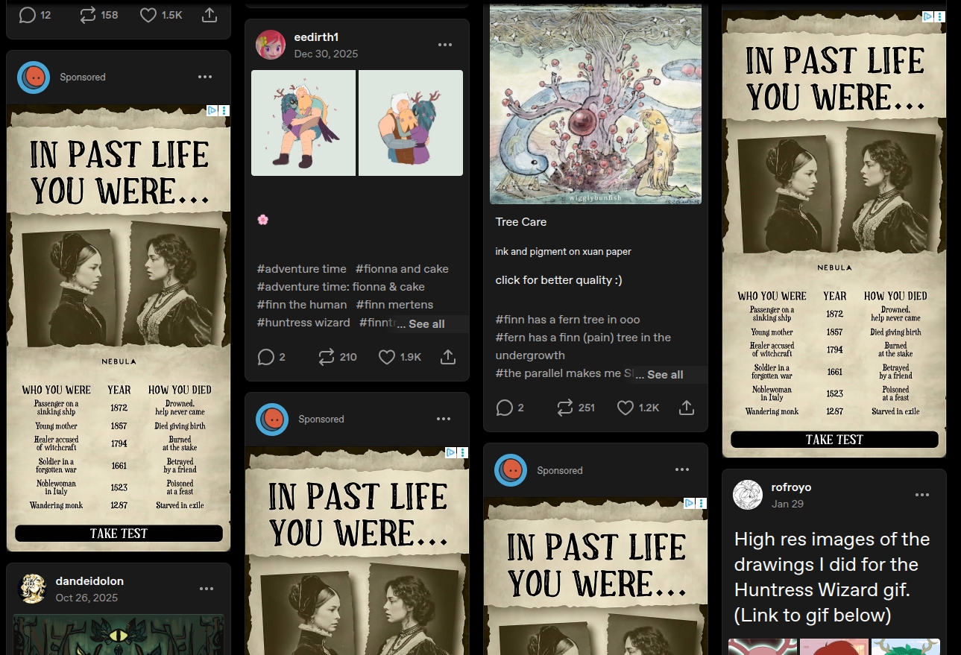
Task: Open the eedirth1 post options menu
Action: pyautogui.click(x=445, y=45)
